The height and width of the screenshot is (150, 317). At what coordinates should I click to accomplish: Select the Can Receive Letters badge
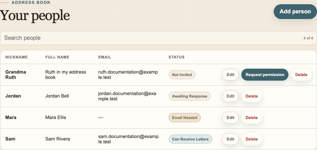pos(190,139)
